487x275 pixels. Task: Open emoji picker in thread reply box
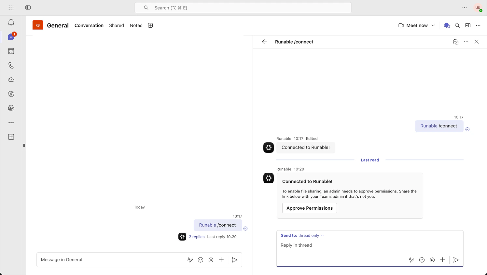pyautogui.click(x=422, y=260)
